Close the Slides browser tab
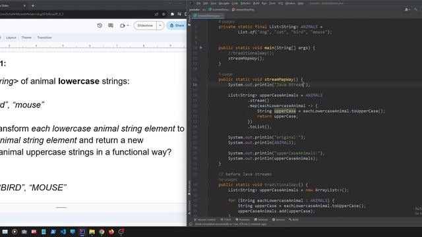Image resolution: width=422 pixels, height=237 pixels. tap(24, 5)
